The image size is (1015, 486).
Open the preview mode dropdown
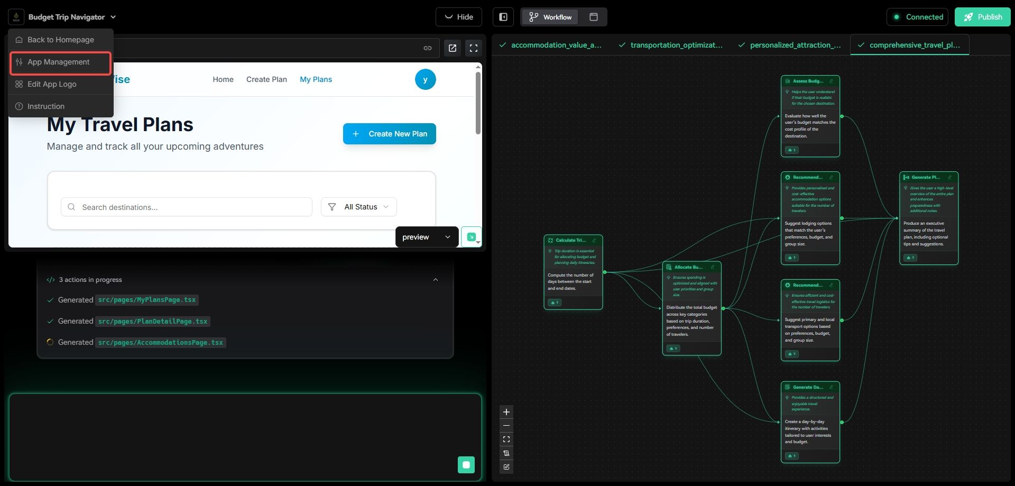(426, 237)
